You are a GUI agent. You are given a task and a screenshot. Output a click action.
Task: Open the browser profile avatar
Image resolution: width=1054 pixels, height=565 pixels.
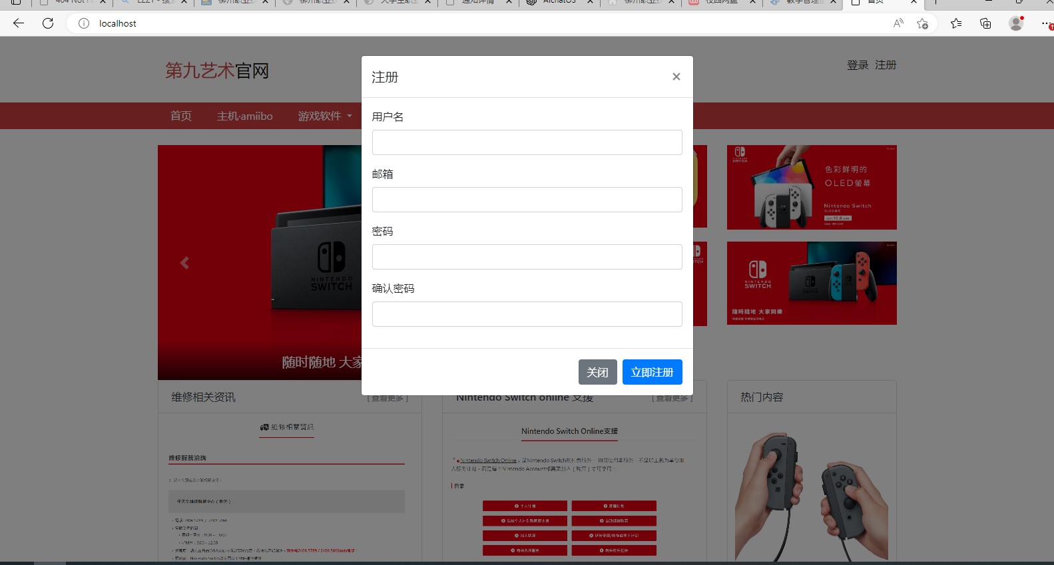point(1016,23)
